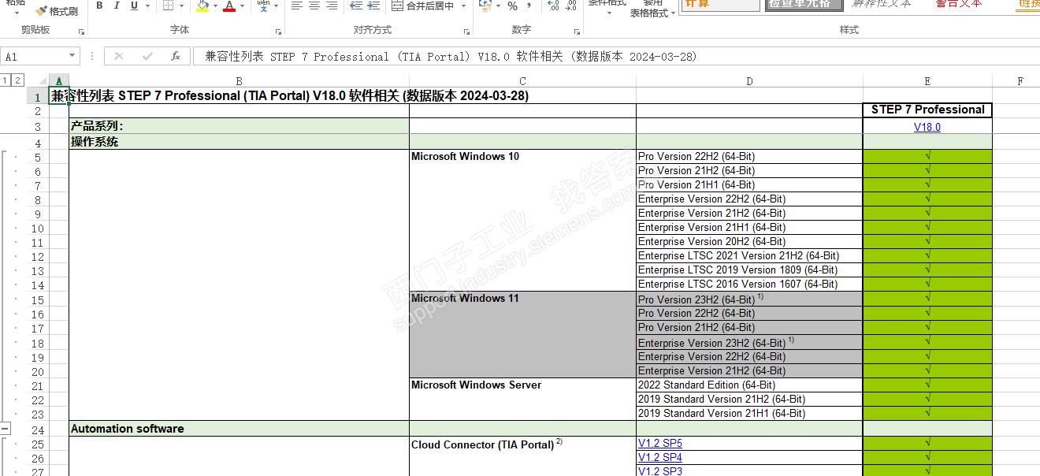Select column C header

(x=522, y=81)
